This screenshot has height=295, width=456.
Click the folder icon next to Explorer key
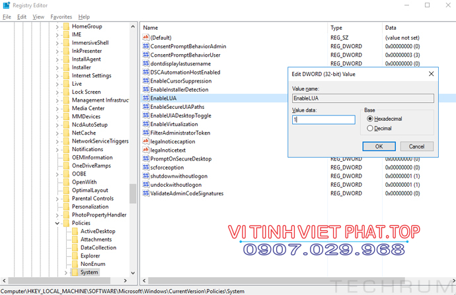[x=74, y=256]
